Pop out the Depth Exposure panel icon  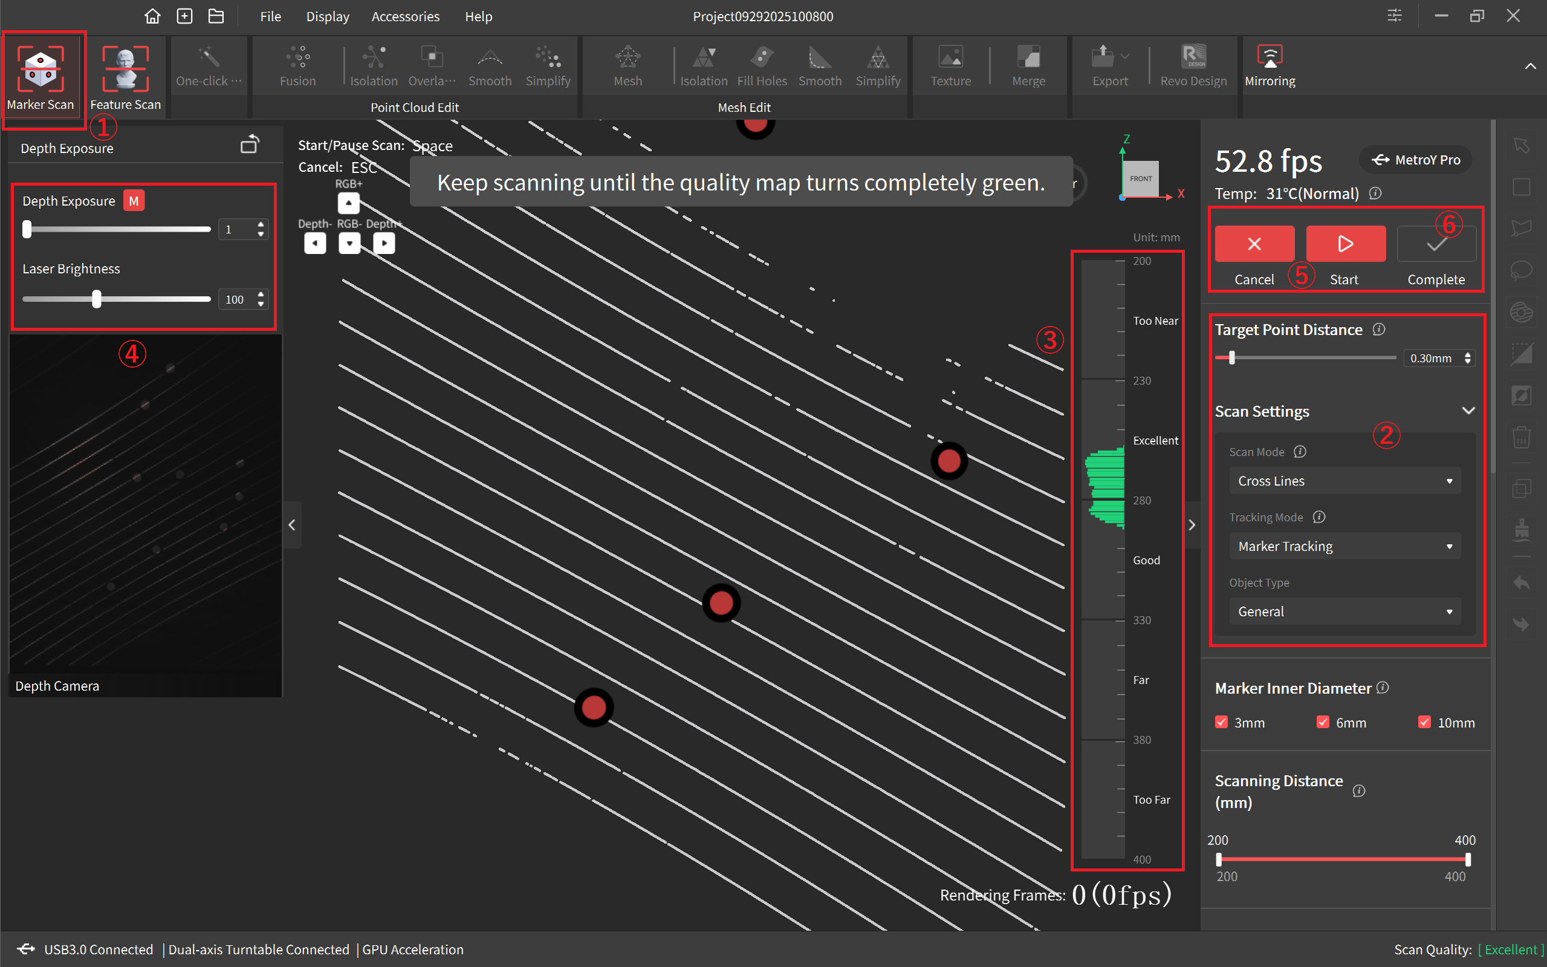point(249,145)
